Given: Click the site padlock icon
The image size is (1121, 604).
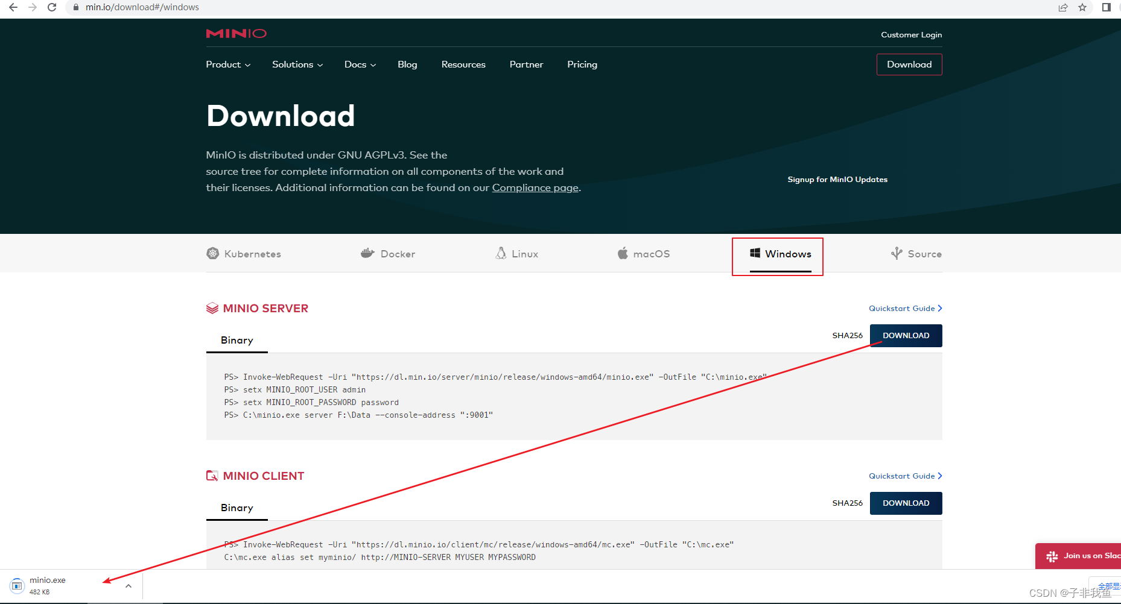Looking at the screenshot, I should 76,7.
